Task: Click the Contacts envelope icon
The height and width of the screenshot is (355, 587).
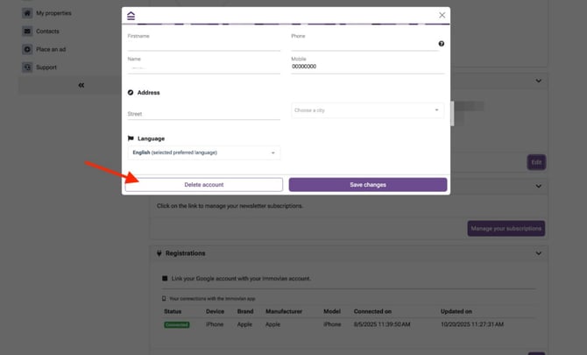Action: [x=28, y=31]
